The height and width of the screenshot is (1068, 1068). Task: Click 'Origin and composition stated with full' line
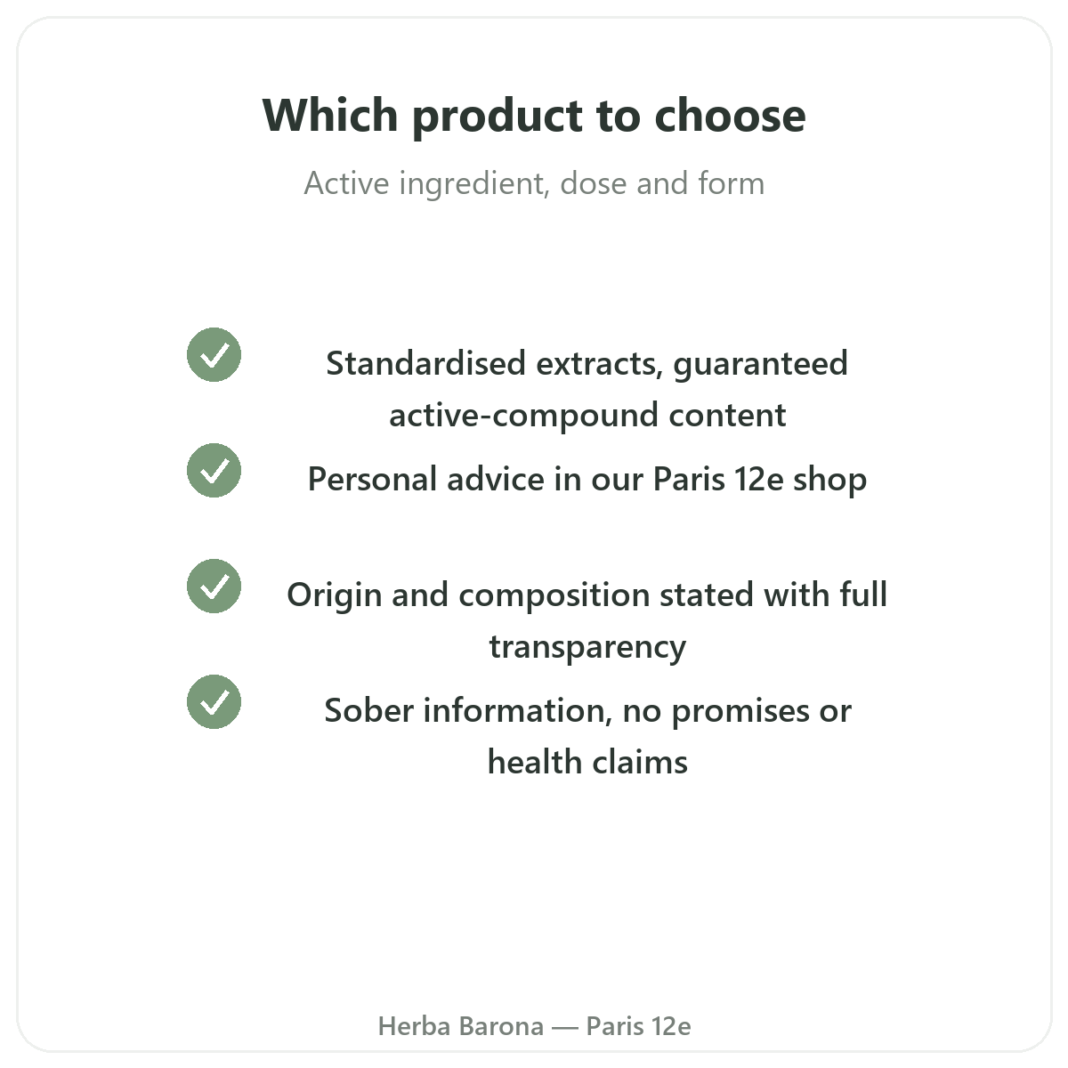587,595
